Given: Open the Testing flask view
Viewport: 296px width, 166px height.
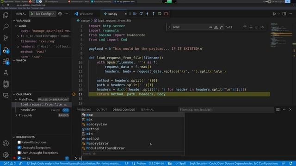Looking at the screenshot, I should pos(6,73).
